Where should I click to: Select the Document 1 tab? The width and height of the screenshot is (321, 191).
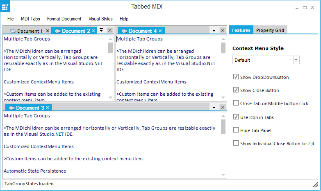(x=29, y=31)
